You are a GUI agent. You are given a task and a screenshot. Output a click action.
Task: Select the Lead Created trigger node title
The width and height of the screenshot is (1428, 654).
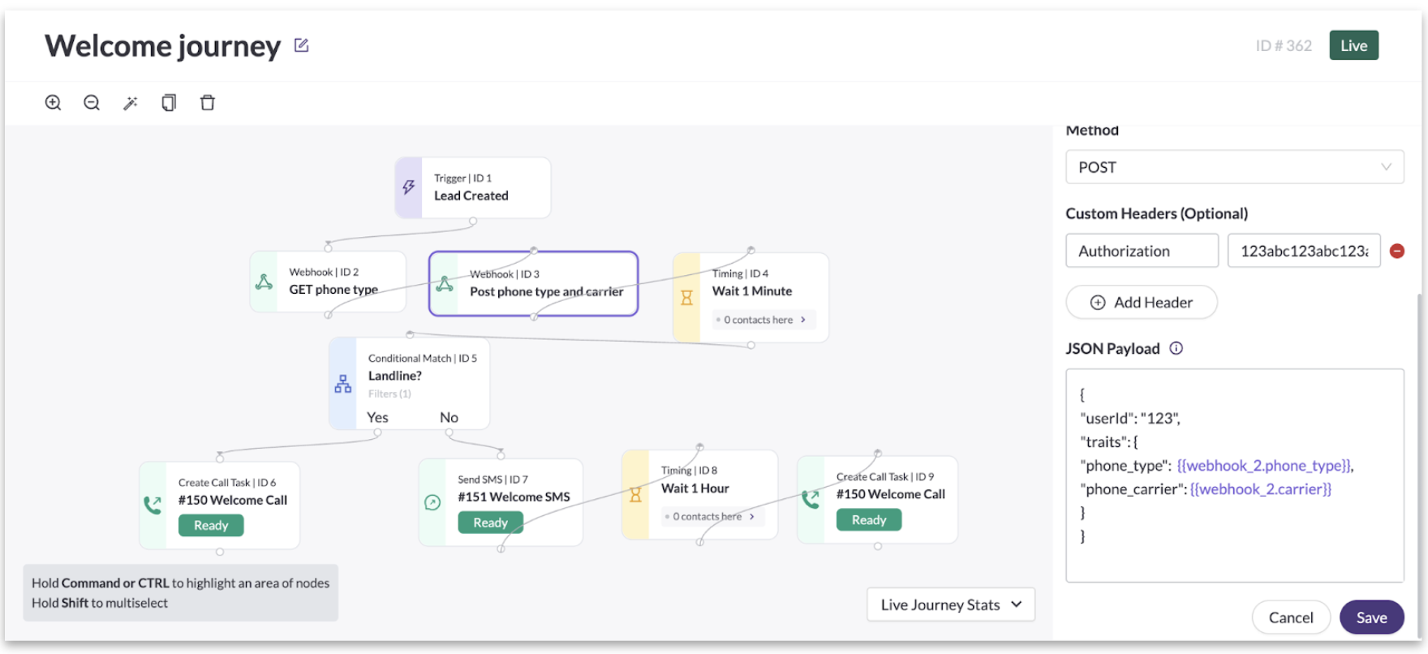coord(471,196)
